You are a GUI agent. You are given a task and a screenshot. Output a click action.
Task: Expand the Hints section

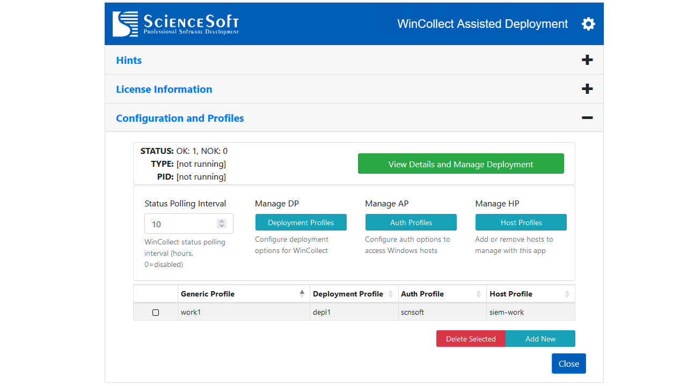(x=587, y=60)
